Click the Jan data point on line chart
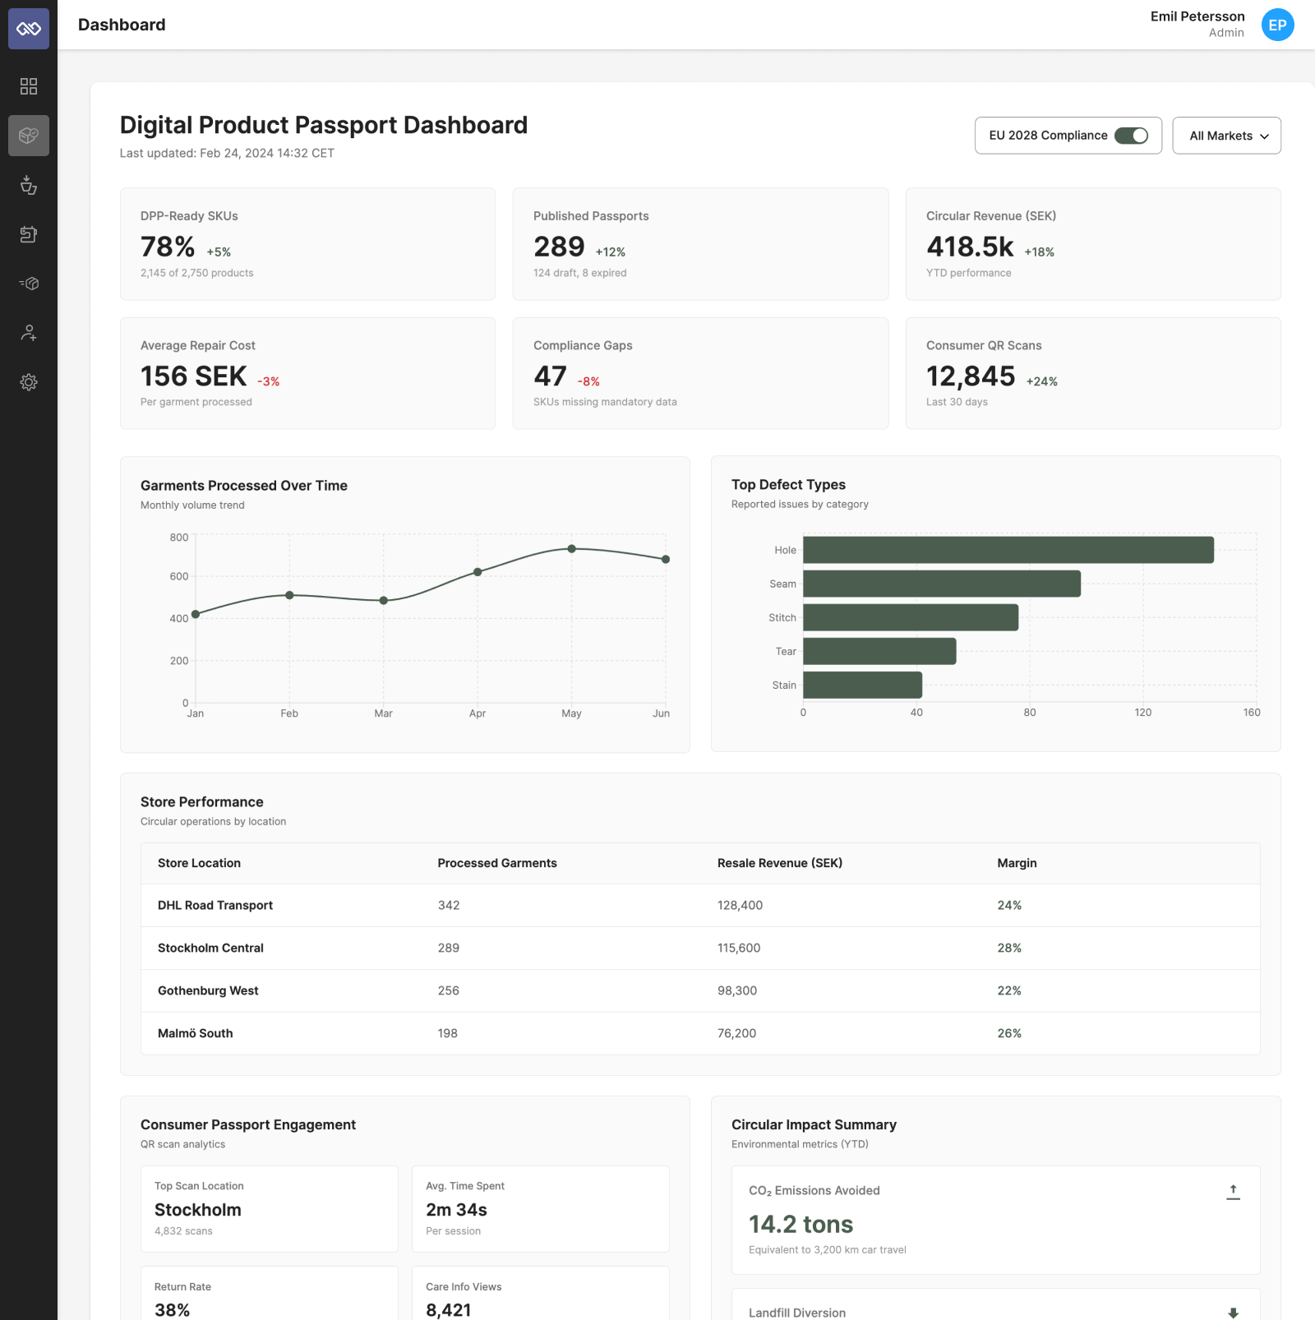 pos(196,614)
